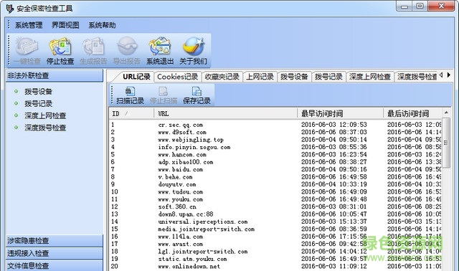
Task: Select the cr.sec.qq.com row
Action: (x=275, y=125)
